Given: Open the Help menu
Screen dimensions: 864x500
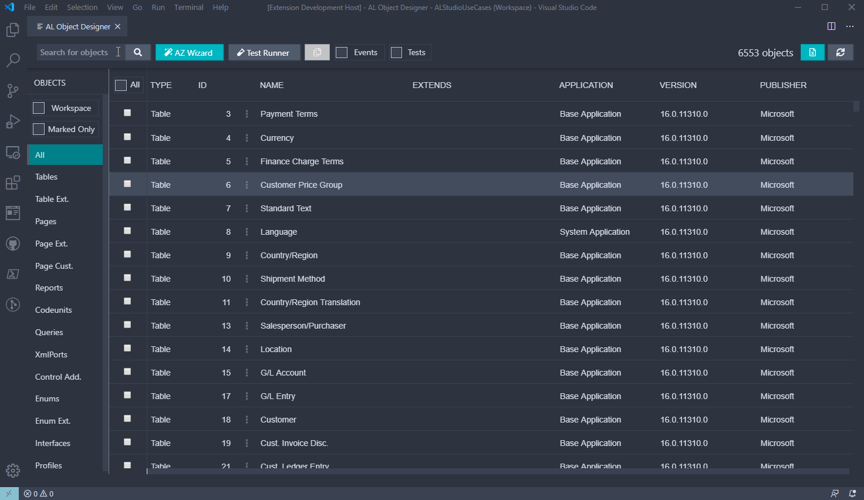Looking at the screenshot, I should click(x=221, y=7).
